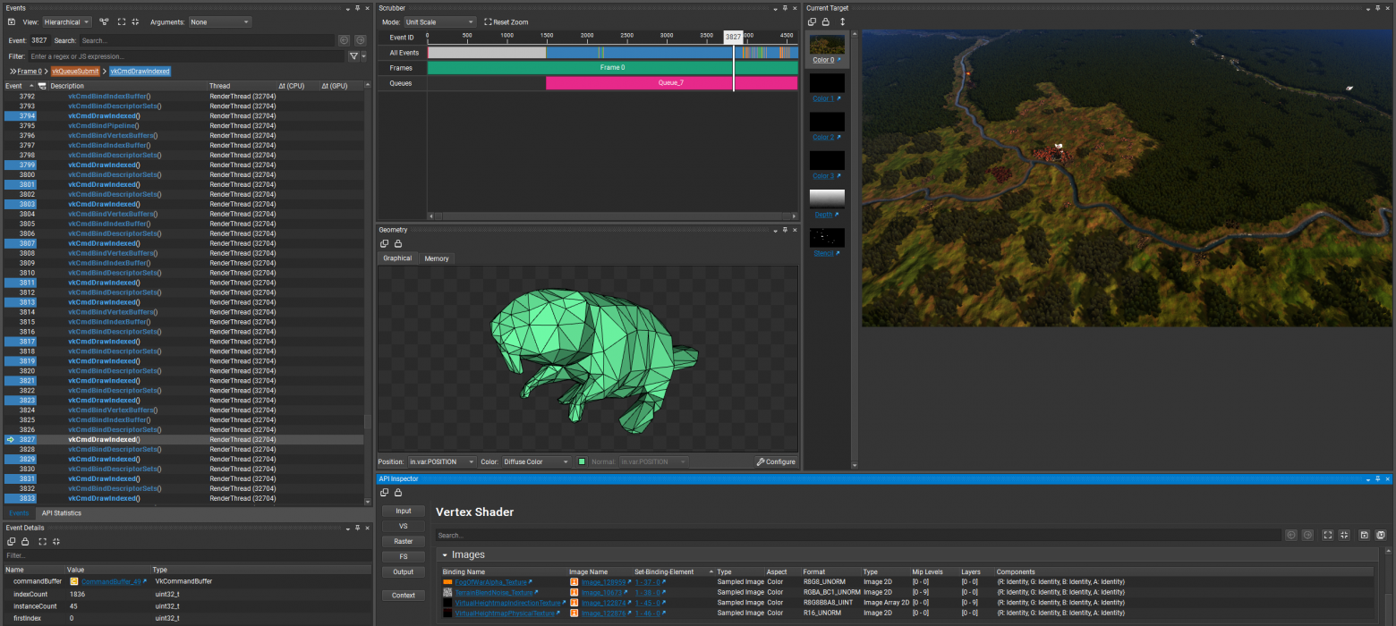The height and width of the screenshot is (626, 1396).
Task: Click the green diffuse color swatch
Action: 582,461
